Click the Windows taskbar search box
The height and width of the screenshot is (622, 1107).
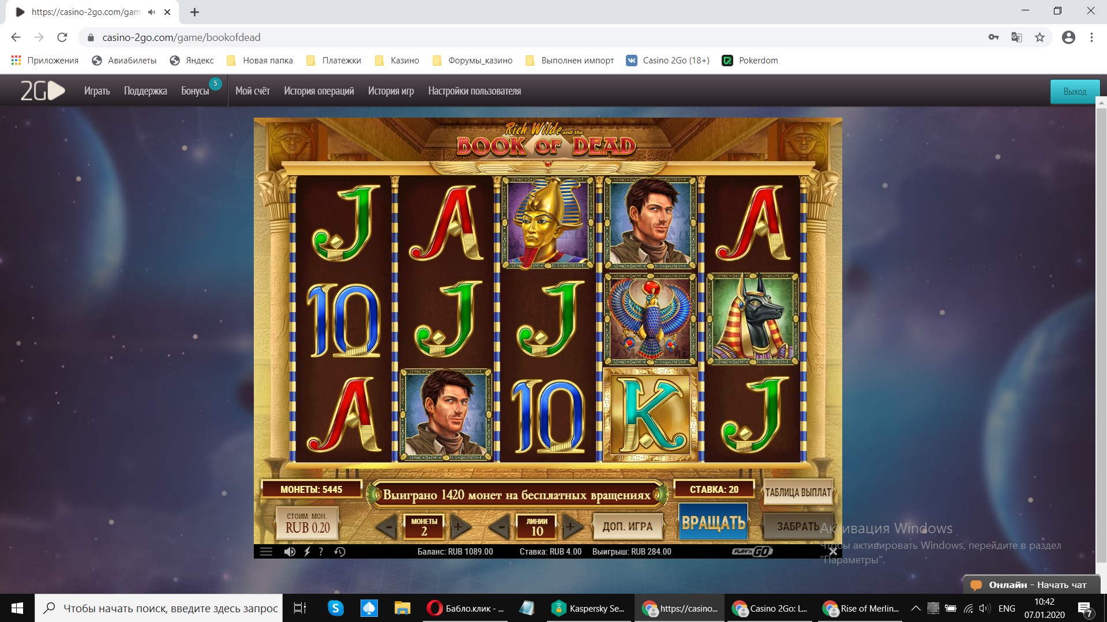tap(159, 608)
